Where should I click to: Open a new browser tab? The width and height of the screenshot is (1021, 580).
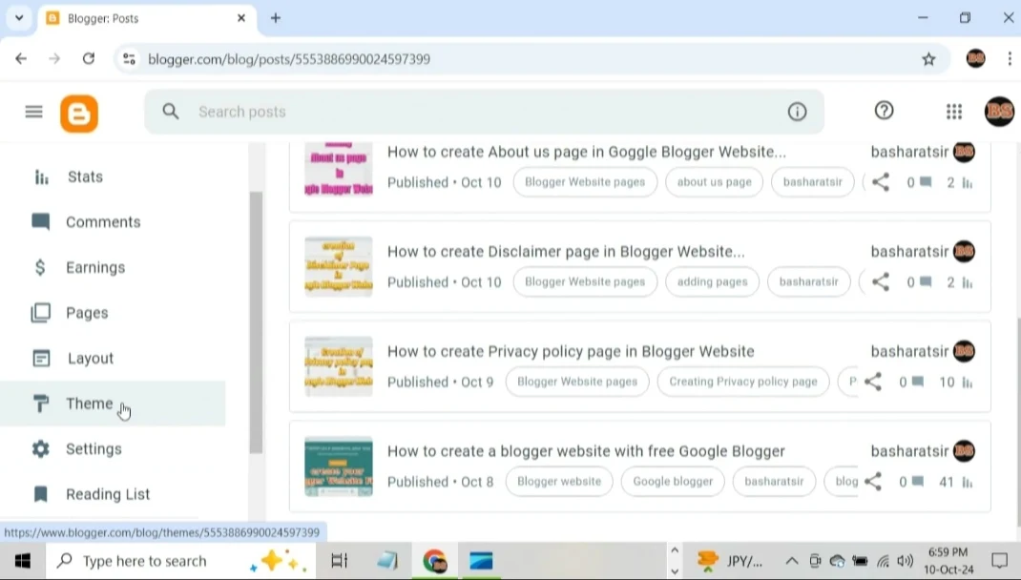pyautogui.click(x=276, y=18)
